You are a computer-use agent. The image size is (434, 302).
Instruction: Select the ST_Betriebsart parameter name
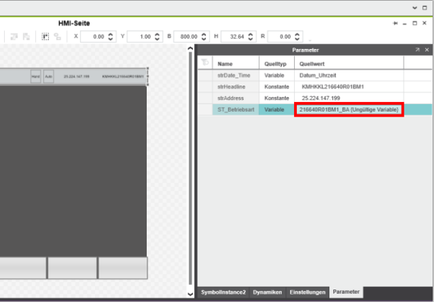236,110
